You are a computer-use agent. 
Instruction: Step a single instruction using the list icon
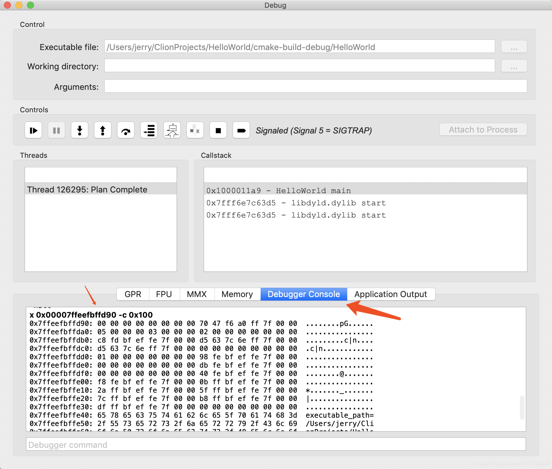[x=149, y=130]
